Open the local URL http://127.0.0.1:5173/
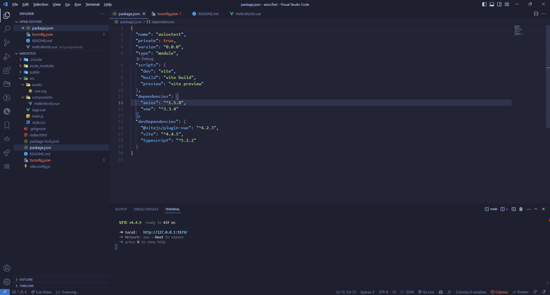This screenshot has height=295, width=550. tap(165, 232)
